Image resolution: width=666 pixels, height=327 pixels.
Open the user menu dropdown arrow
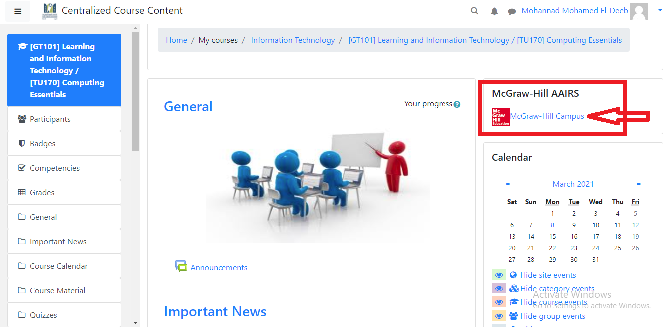pyautogui.click(x=660, y=10)
